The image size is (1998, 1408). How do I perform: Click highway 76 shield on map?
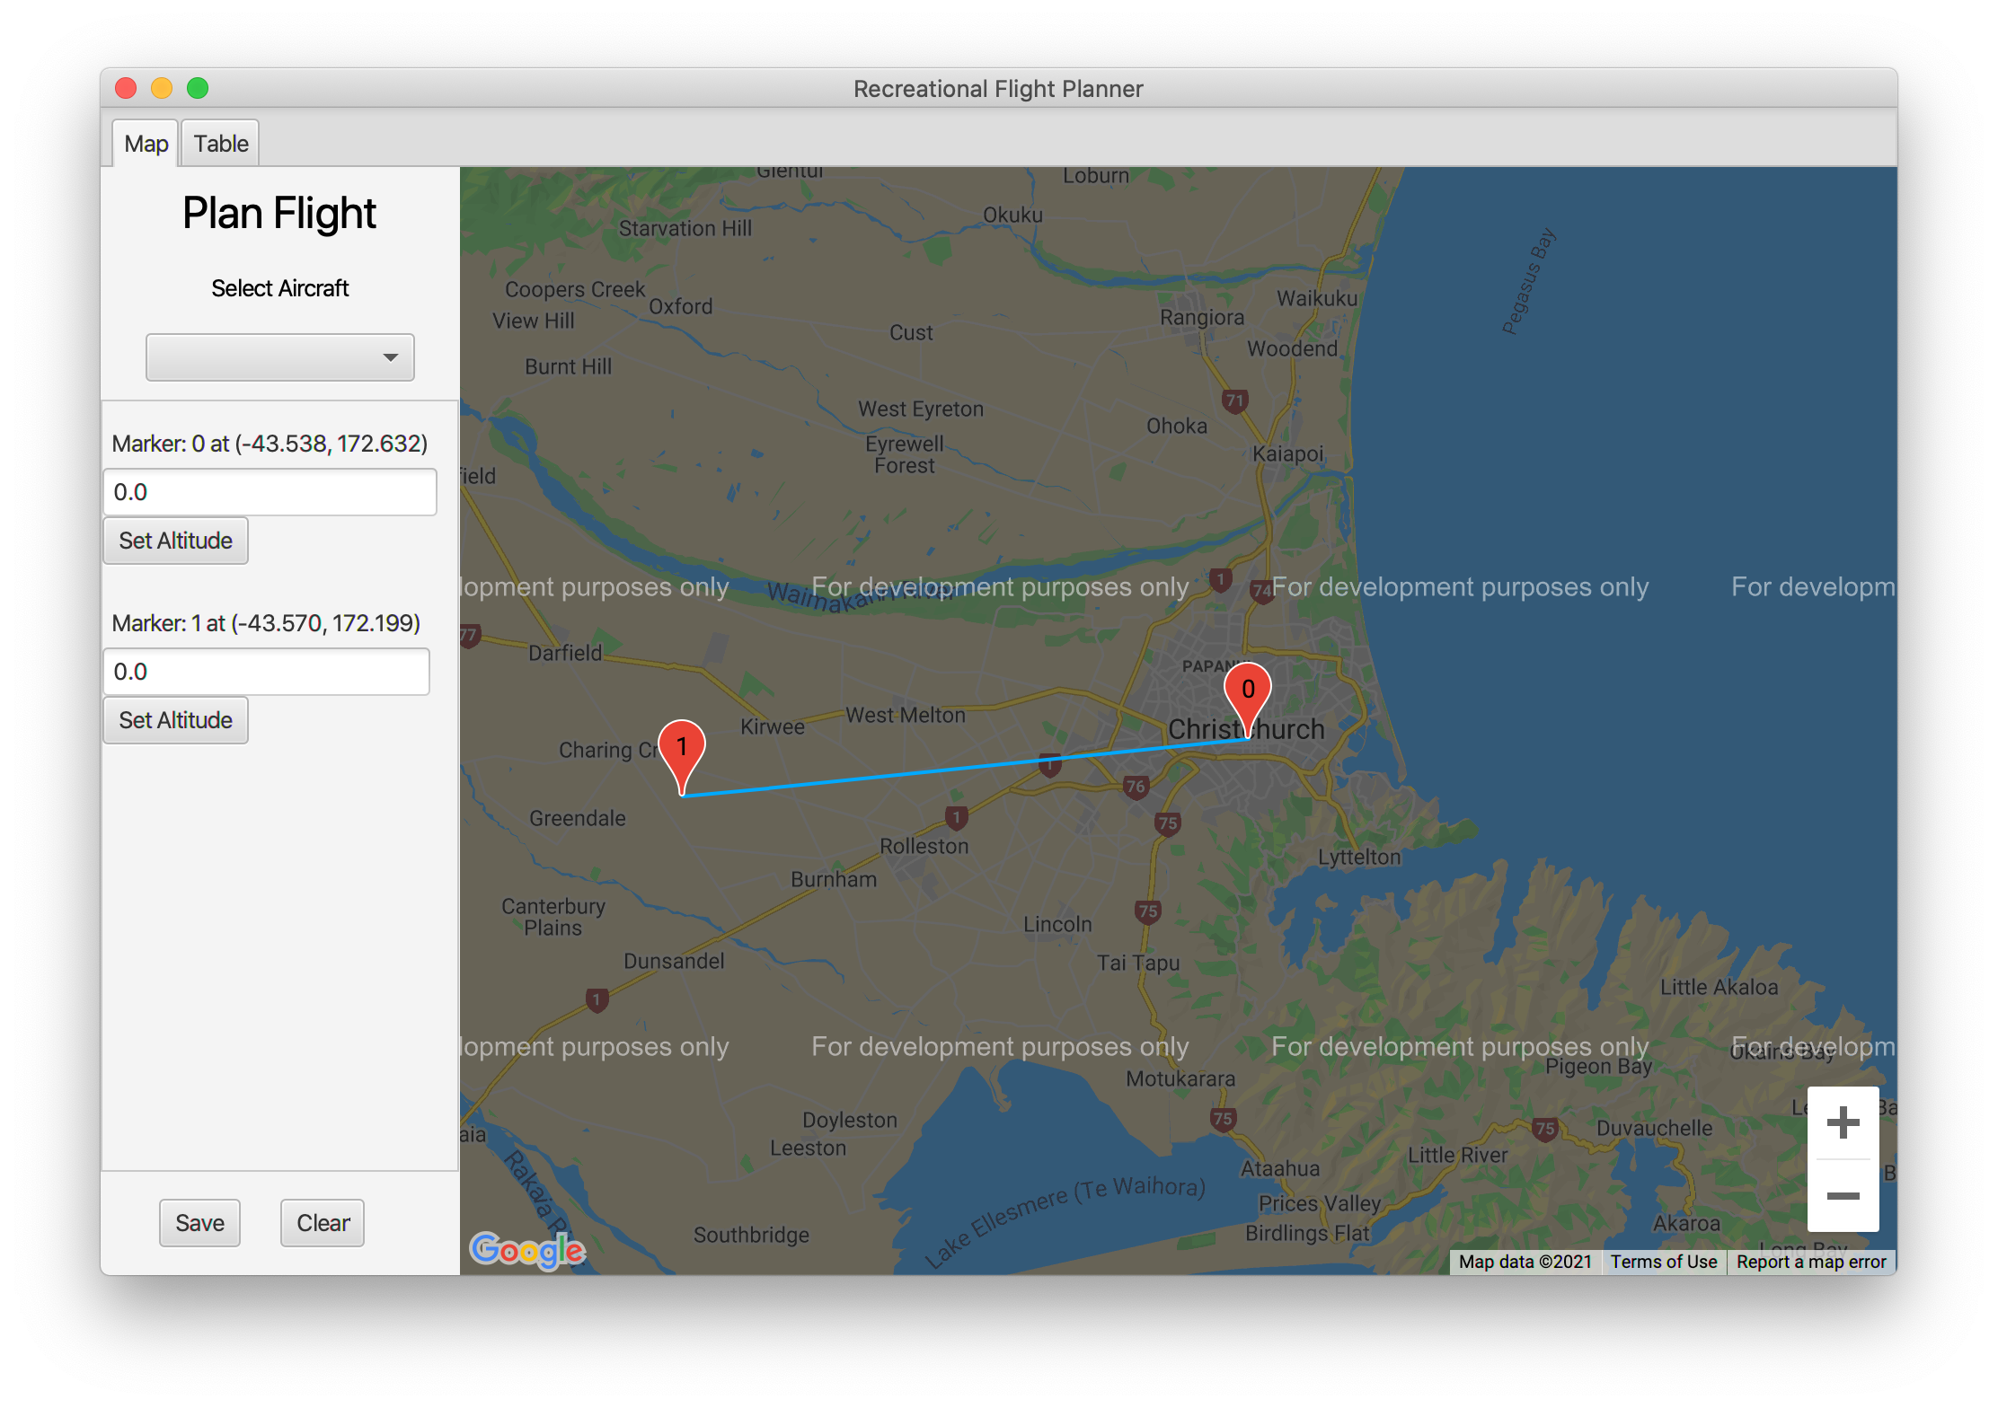point(1136,788)
